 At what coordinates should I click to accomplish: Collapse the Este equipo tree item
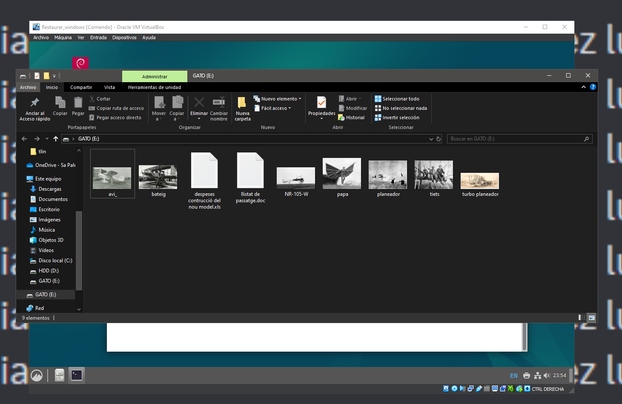[x=25, y=178]
